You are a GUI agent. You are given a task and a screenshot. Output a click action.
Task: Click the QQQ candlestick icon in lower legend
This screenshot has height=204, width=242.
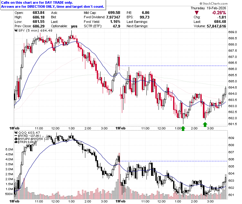click(16, 133)
